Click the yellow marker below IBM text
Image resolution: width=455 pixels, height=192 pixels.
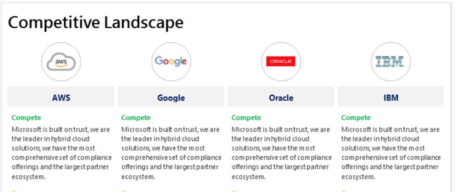point(344,191)
